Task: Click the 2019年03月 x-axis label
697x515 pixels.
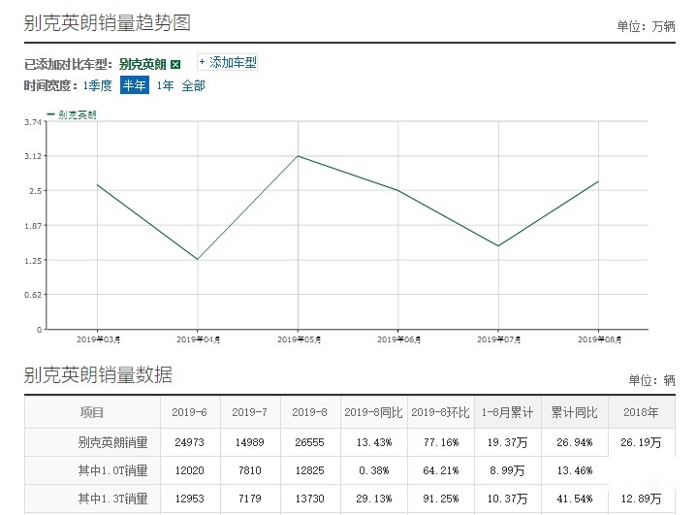Action: point(98,339)
